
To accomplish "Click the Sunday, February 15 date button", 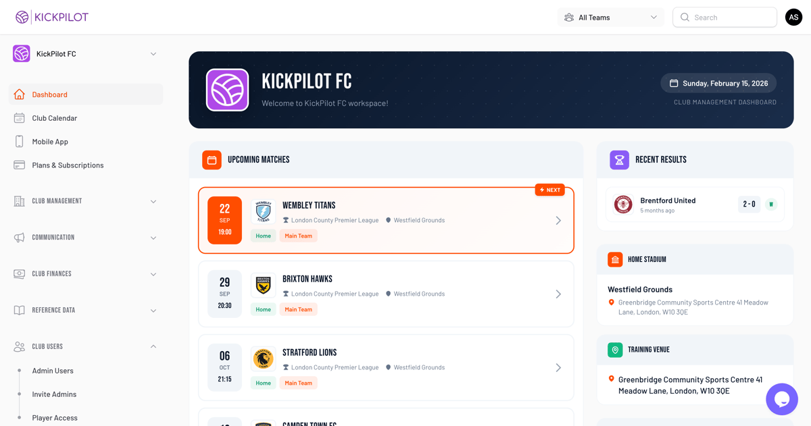I will pos(718,83).
